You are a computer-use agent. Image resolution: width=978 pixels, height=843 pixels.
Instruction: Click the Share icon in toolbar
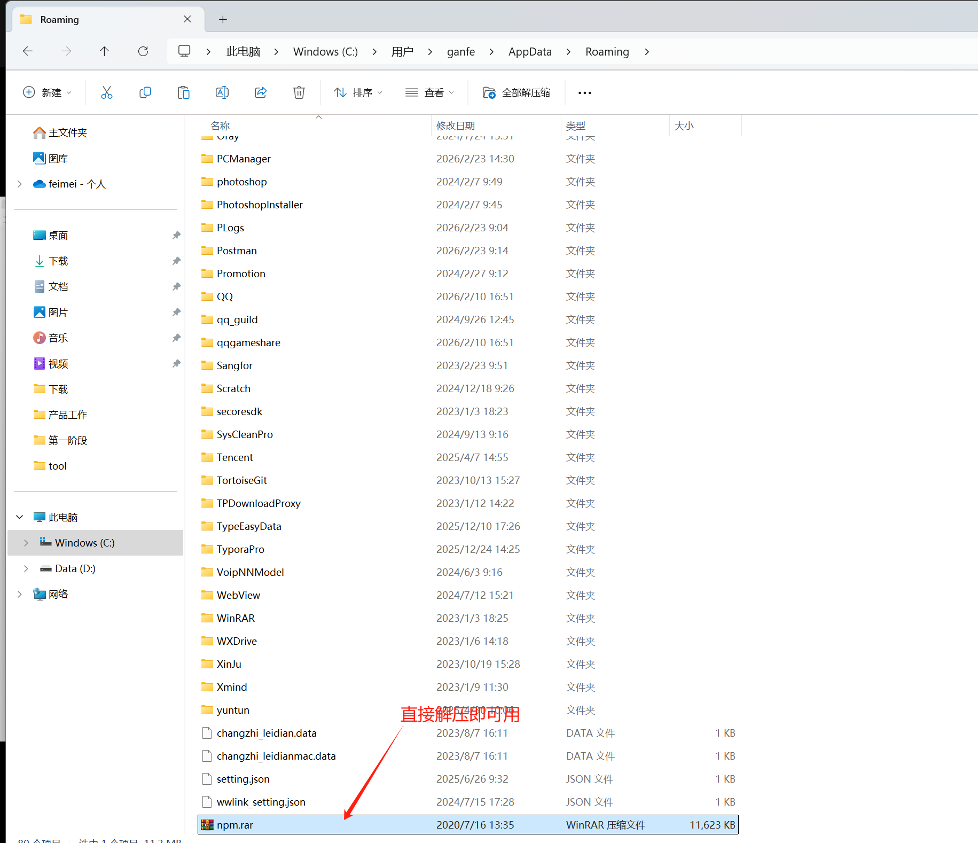coord(261,93)
